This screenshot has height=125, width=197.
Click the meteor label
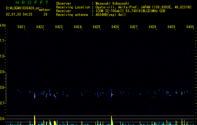(44, 10)
